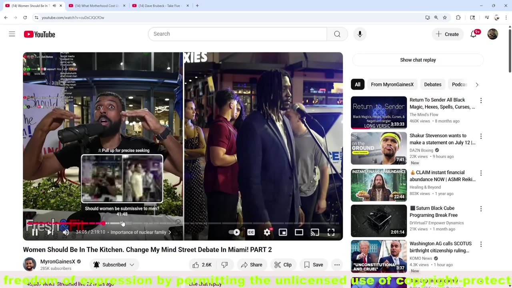Switch to What Motherhood Cost Us tab
512x288 pixels.
pyautogui.click(x=97, y=6)
